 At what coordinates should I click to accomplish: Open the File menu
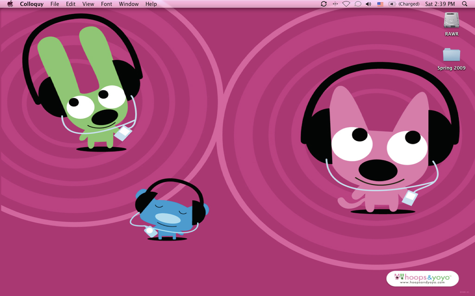pos(55,4)
